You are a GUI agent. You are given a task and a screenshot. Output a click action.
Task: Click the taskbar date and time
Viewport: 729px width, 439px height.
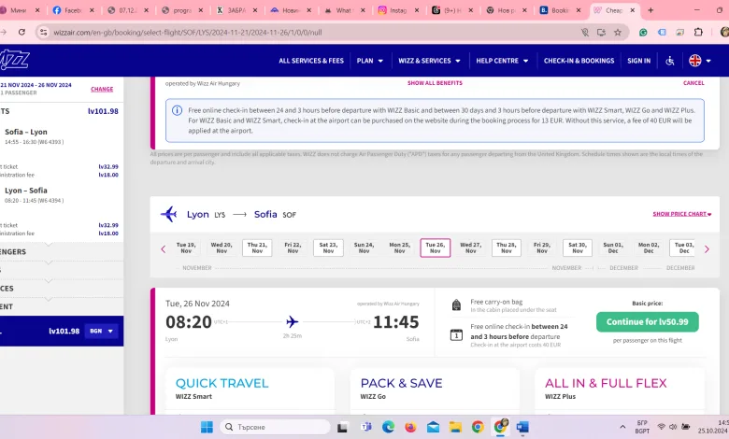(x=713, y=427)
